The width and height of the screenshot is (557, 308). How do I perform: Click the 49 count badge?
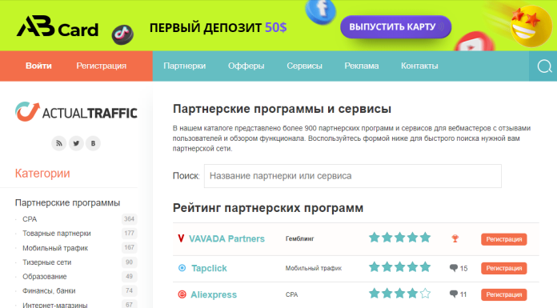click(x=129, y=276)
